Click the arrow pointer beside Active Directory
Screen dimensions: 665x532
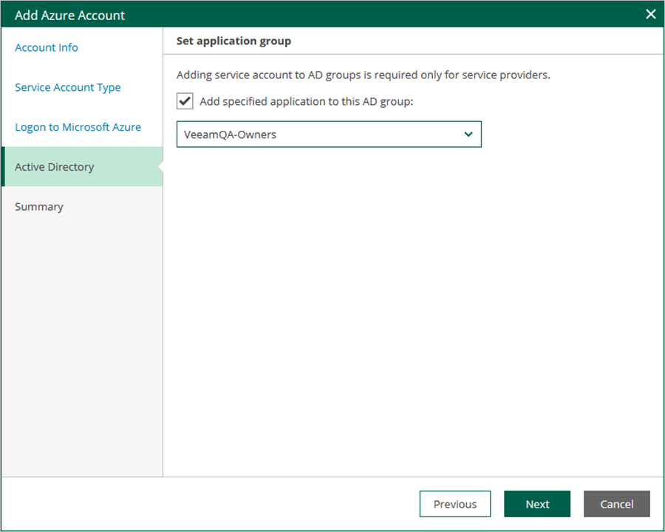pos(160,167)
